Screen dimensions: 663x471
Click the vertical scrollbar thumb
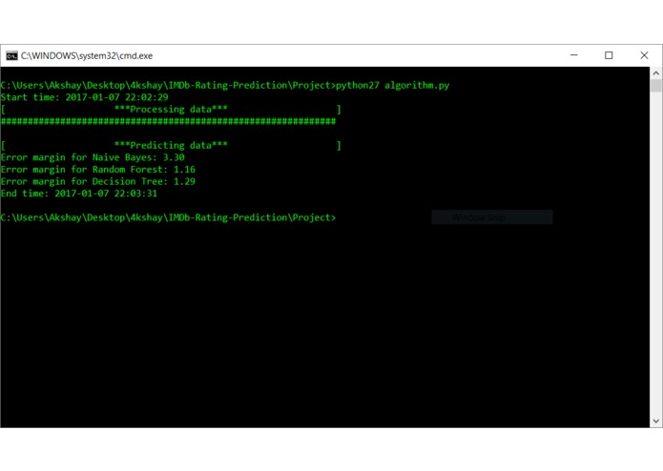(655, 86)
